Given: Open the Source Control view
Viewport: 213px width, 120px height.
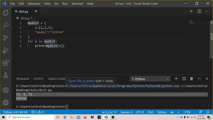Looking at the screenshot, I should [x=6, y=38].
